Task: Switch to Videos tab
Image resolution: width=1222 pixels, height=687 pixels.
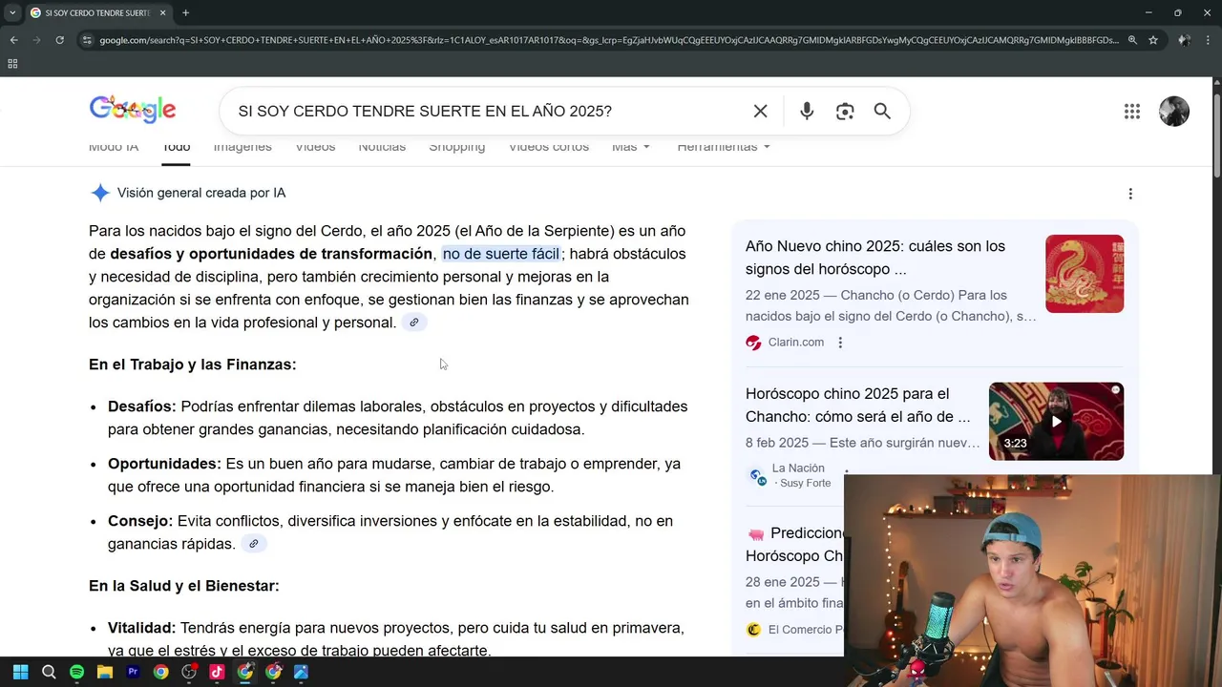Action: 315,147
